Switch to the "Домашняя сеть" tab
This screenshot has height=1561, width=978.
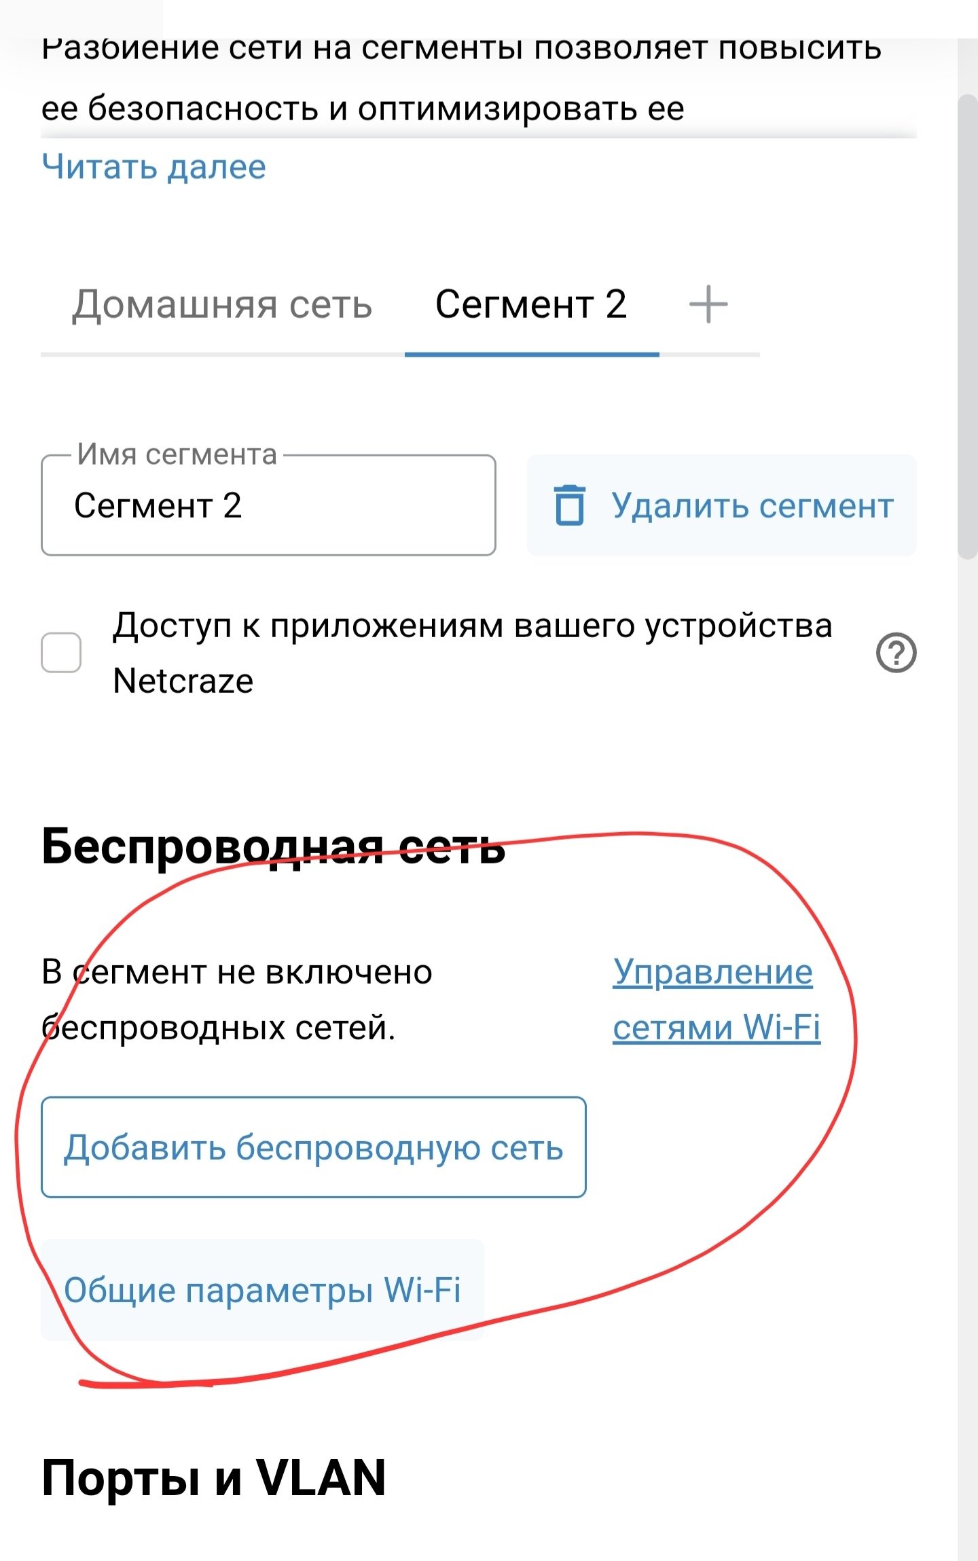click(x=222, y=304)
